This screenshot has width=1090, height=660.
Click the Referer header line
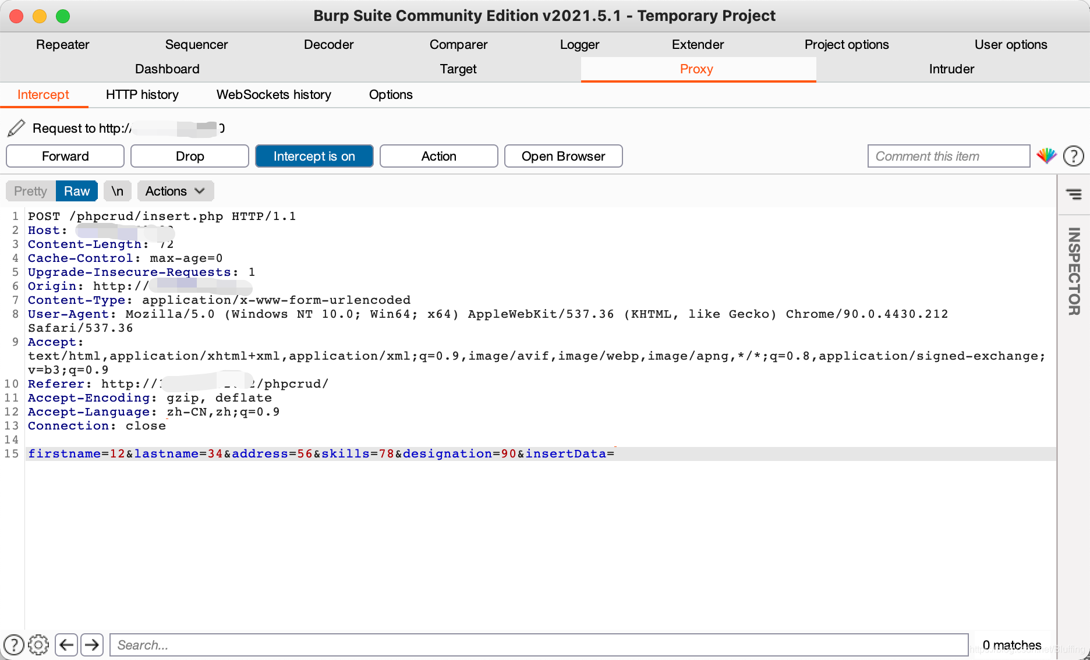pyautogui.click(x=178, y=384)
